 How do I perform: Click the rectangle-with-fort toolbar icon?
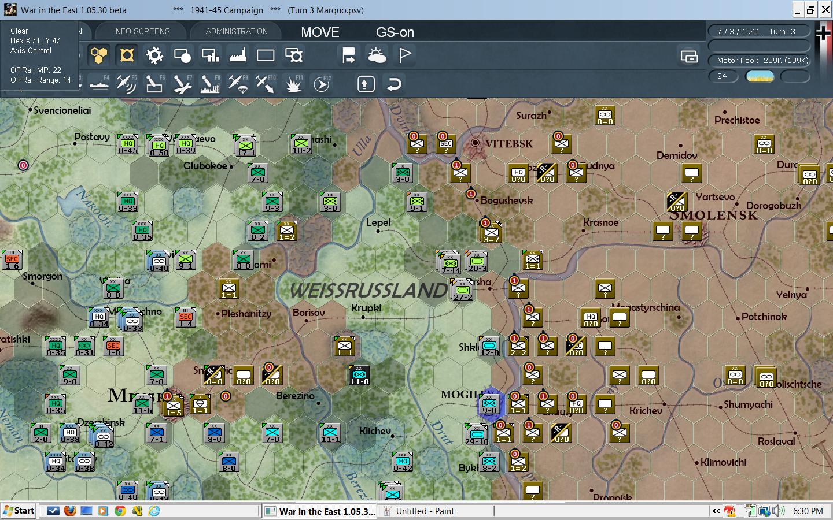tap(293, 55)
